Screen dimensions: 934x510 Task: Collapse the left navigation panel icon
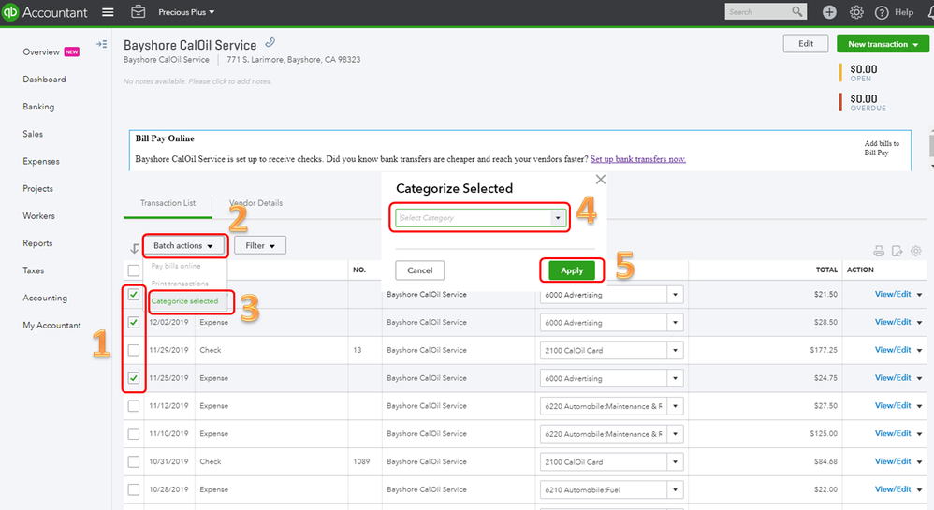point(102,44)
